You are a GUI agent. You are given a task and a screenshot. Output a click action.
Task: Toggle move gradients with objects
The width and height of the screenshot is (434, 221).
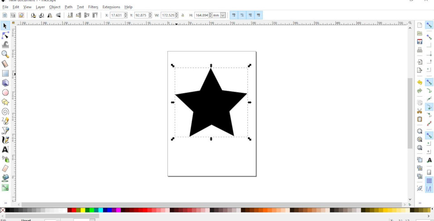coord(250,15)
